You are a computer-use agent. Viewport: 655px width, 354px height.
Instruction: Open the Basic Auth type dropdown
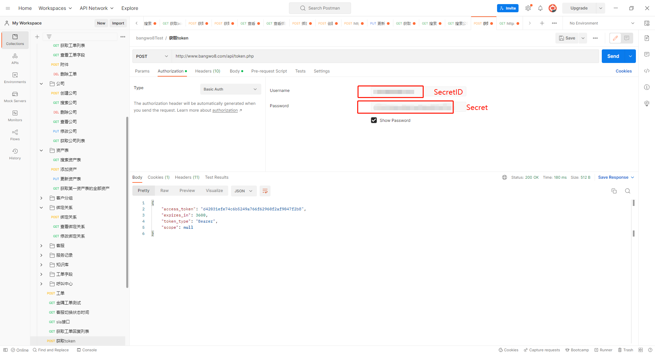(x=230, y=89)
